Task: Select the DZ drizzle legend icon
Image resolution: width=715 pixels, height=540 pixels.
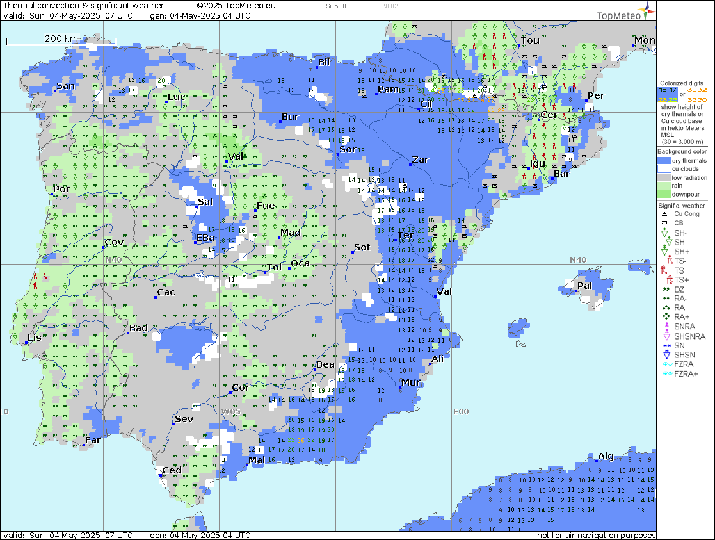Action: click(665, 289)
